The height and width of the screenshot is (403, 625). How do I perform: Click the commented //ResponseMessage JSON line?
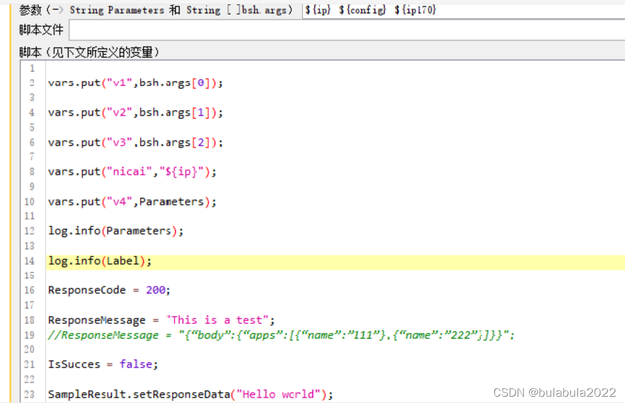tap(281, 335)
